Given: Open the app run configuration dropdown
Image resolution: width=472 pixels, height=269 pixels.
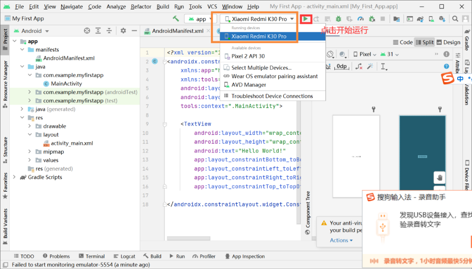Looking at the screenshot, I should pos(200,19).
